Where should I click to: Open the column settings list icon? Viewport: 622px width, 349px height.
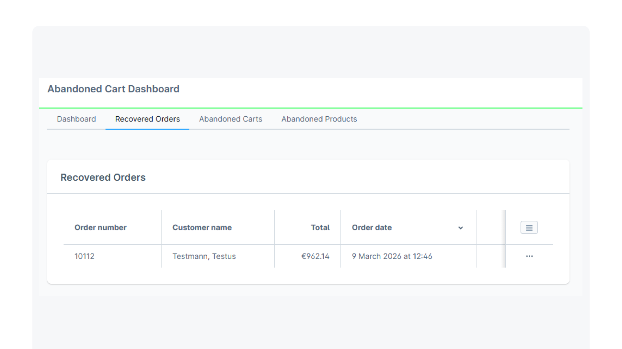[x=529, y=227]
